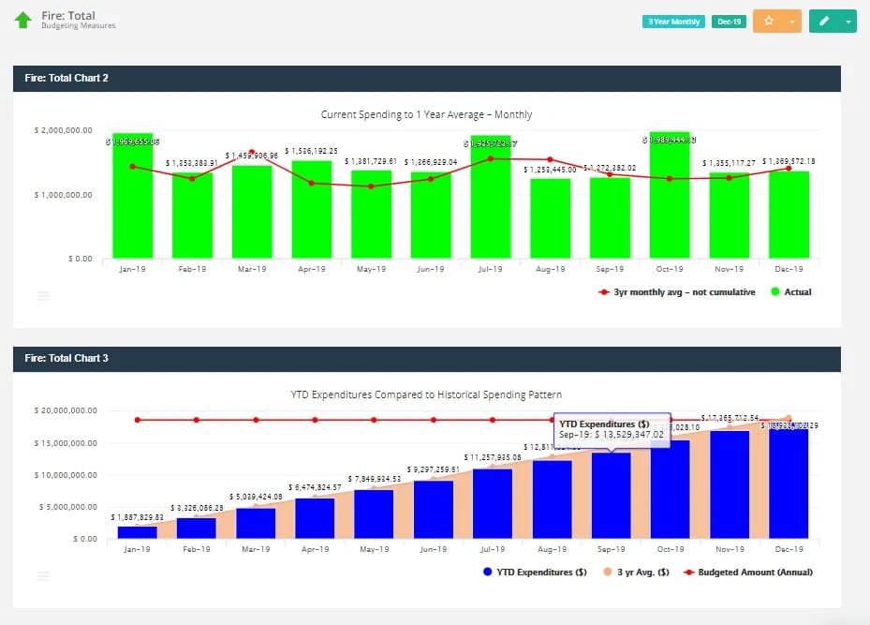The height and width of the screenshot is (625, 870).
Task: Click the Oct-19 green bar in Chart 2
Action: [x=670, y=195]
